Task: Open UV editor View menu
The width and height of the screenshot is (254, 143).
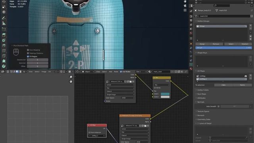Action: pyautogui.click(x=31, y=71)
